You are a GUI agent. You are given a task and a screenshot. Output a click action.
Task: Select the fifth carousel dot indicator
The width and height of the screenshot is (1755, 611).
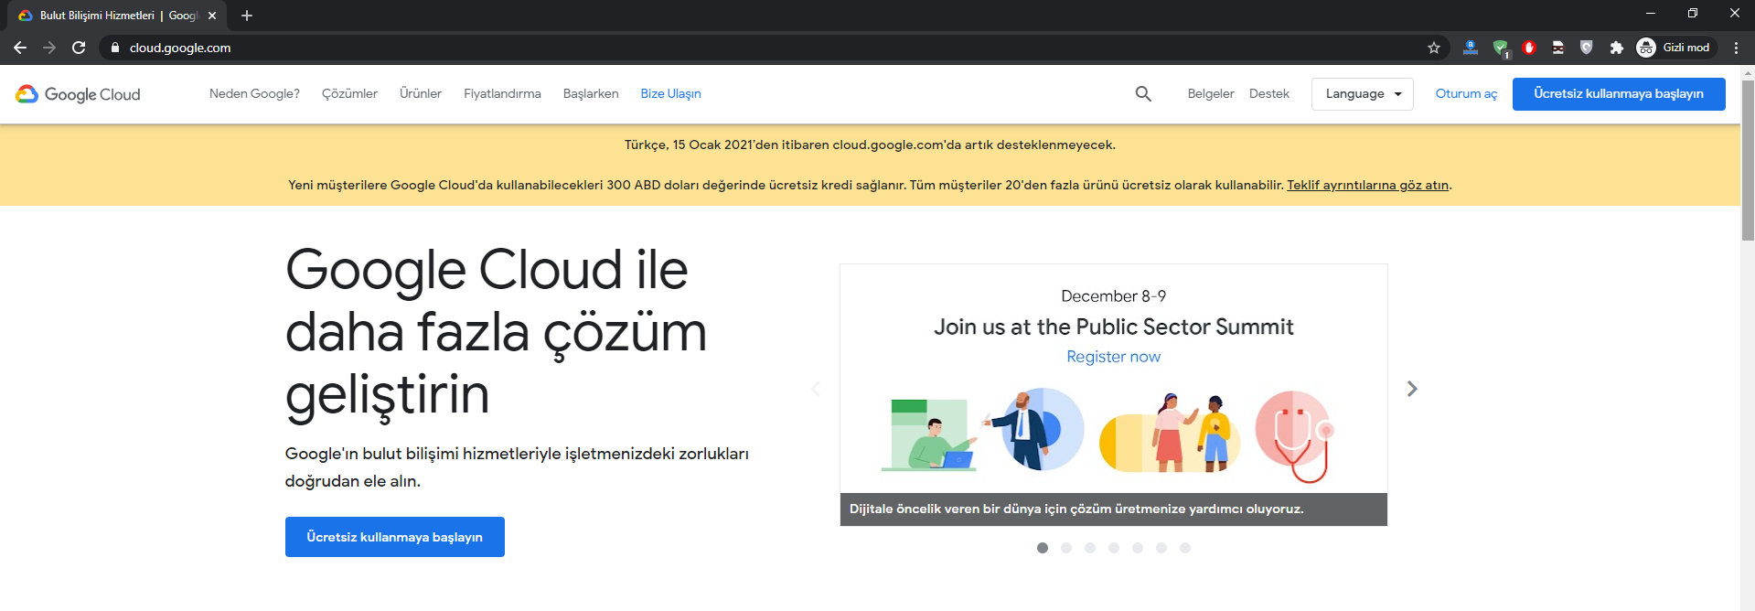1138,548
